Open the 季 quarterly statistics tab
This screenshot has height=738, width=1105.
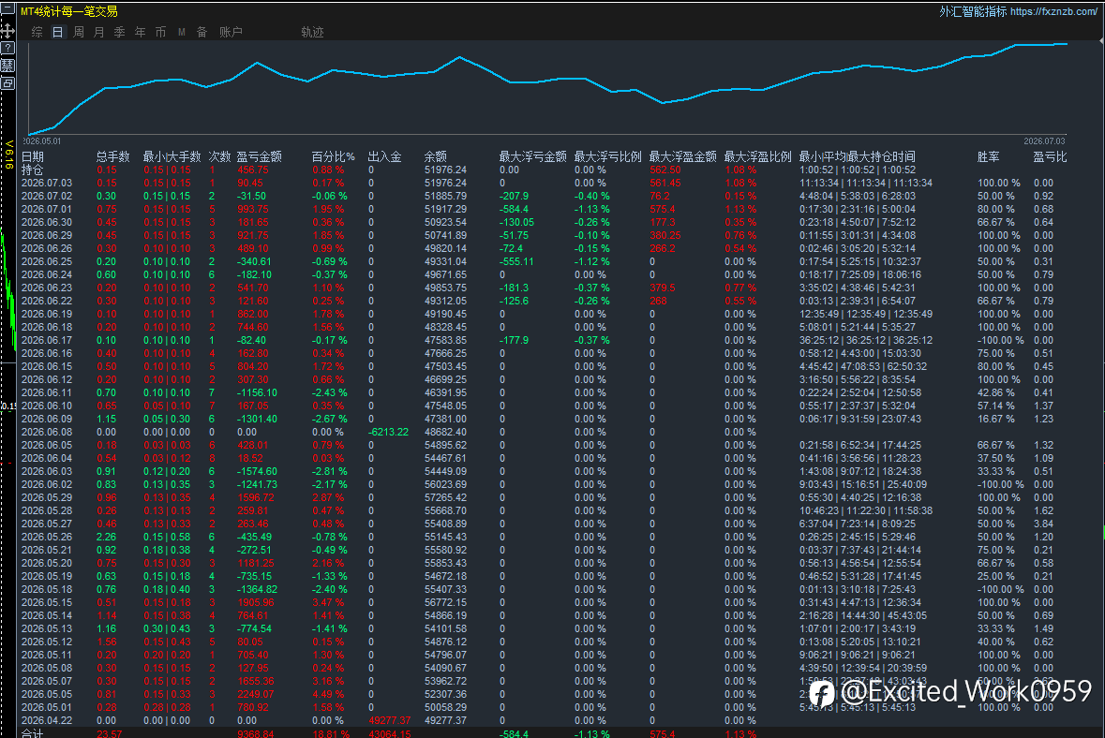(120, 33)
